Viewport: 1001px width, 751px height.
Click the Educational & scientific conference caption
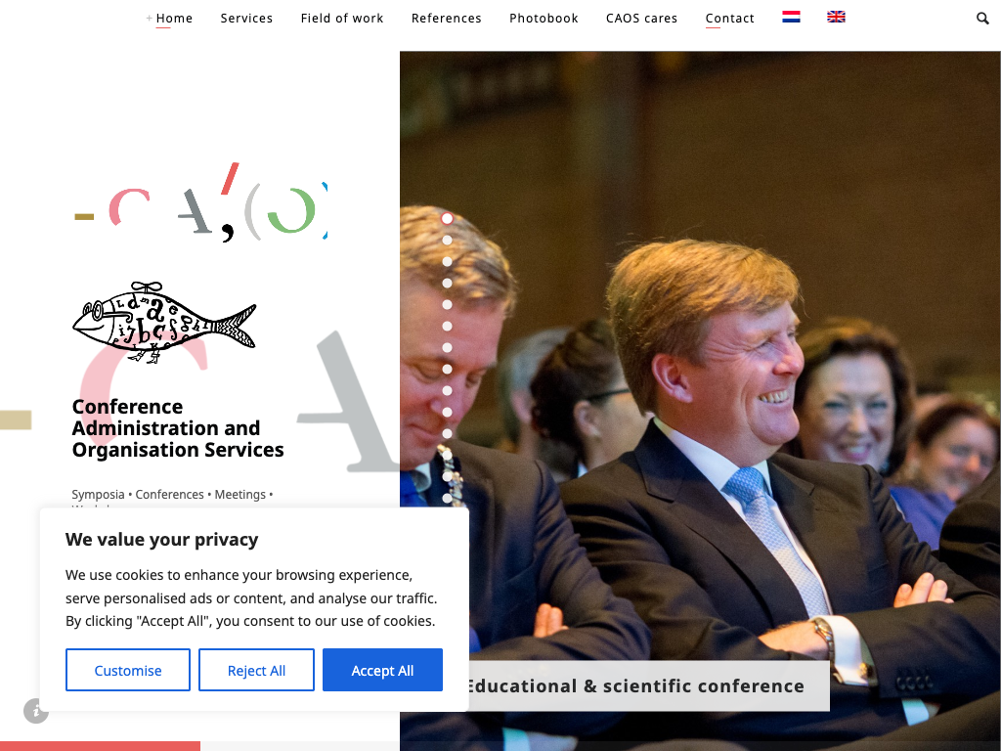click(635, 685)
